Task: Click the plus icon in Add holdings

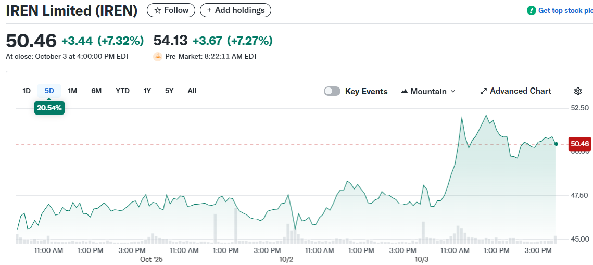Action: [x=209, y=10]
